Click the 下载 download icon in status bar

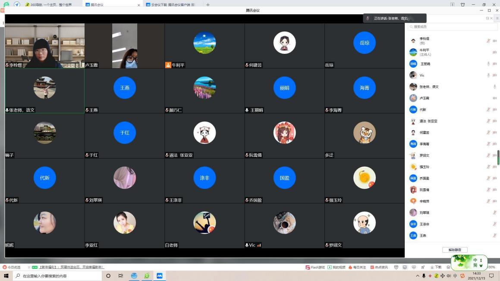[x=436, y=267]
